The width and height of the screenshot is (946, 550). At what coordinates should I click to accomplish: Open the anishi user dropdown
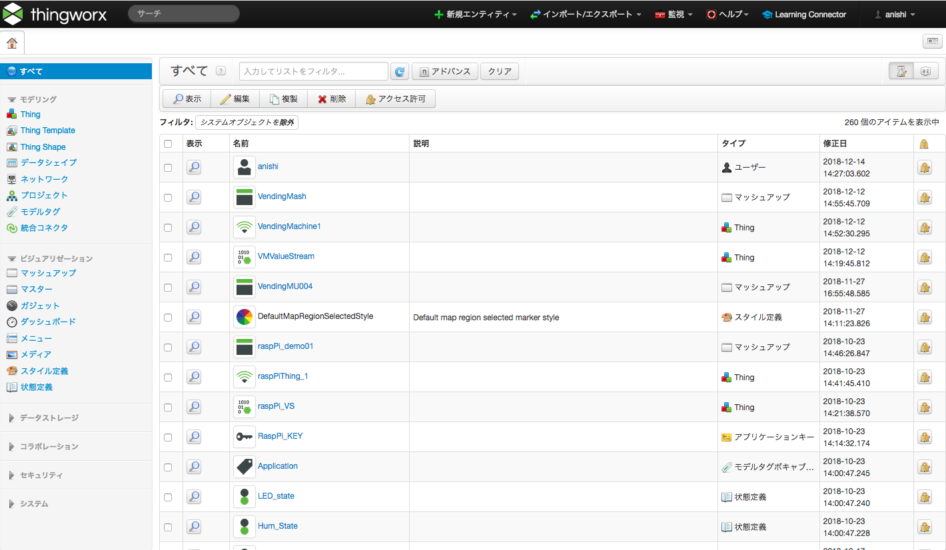(x=894, y=14)
